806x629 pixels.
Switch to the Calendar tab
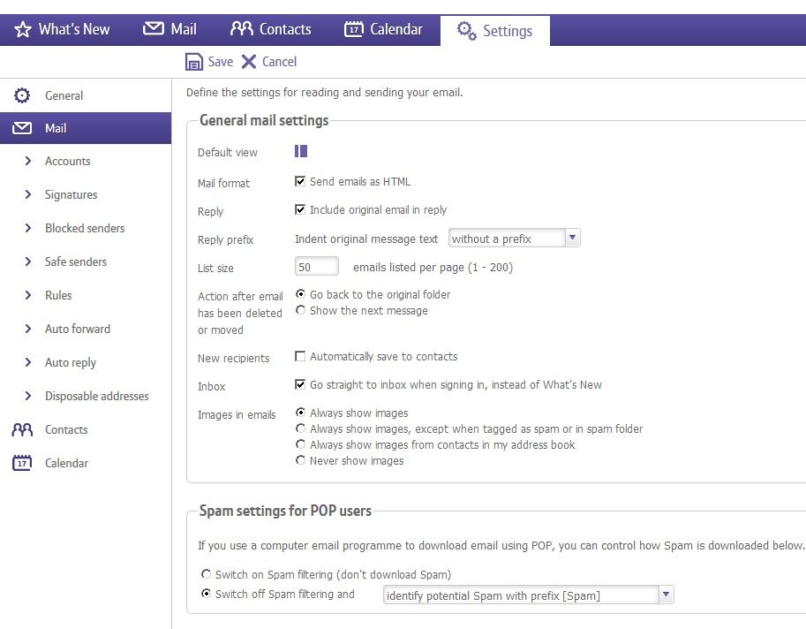[x=383, y=29]
